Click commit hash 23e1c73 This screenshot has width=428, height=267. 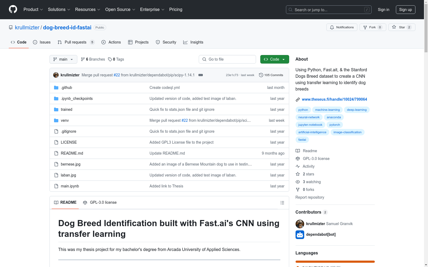coord(232,75)
